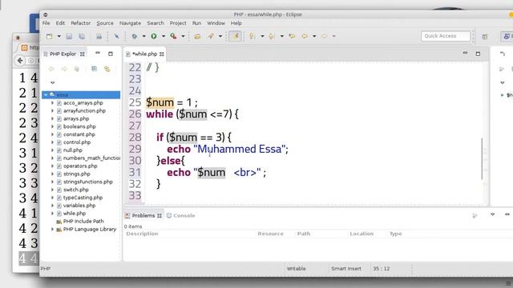This screenshot has width=513, height=288.
Task: Click the green Run button icon
Action: 154,36
